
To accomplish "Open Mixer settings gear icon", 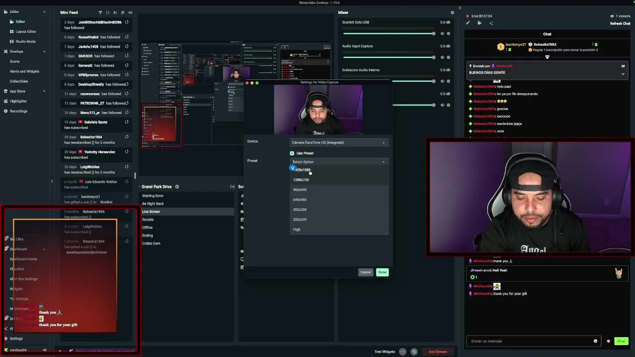I will coord(452,12).
